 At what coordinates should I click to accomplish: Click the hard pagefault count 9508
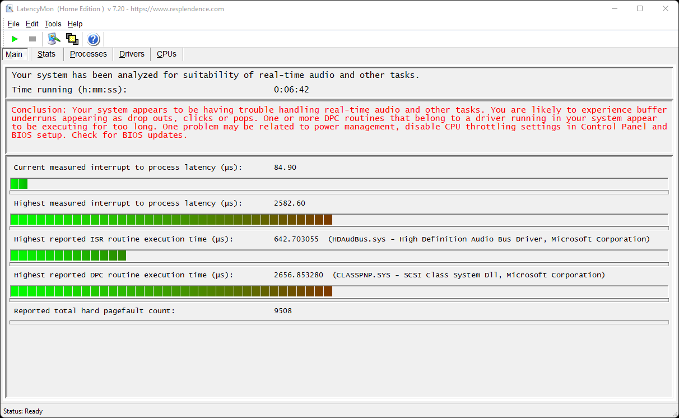[x=283, y=311]
